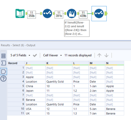Select the quantity 12 cell in row 10

tap(59, 109)
